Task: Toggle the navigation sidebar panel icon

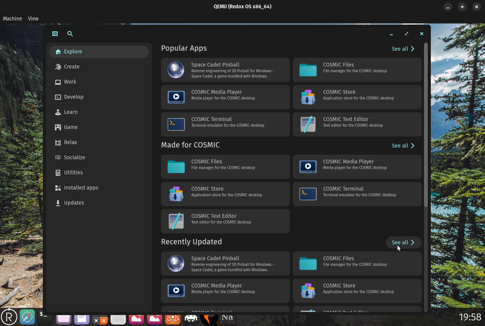Action: coord(55,34)
